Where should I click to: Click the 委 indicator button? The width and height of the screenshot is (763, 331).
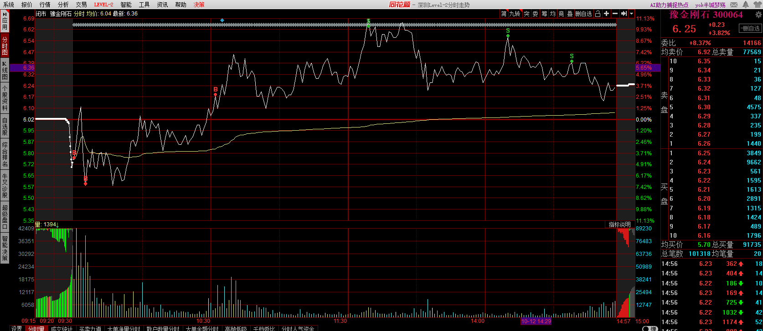(x=535, y=14)
